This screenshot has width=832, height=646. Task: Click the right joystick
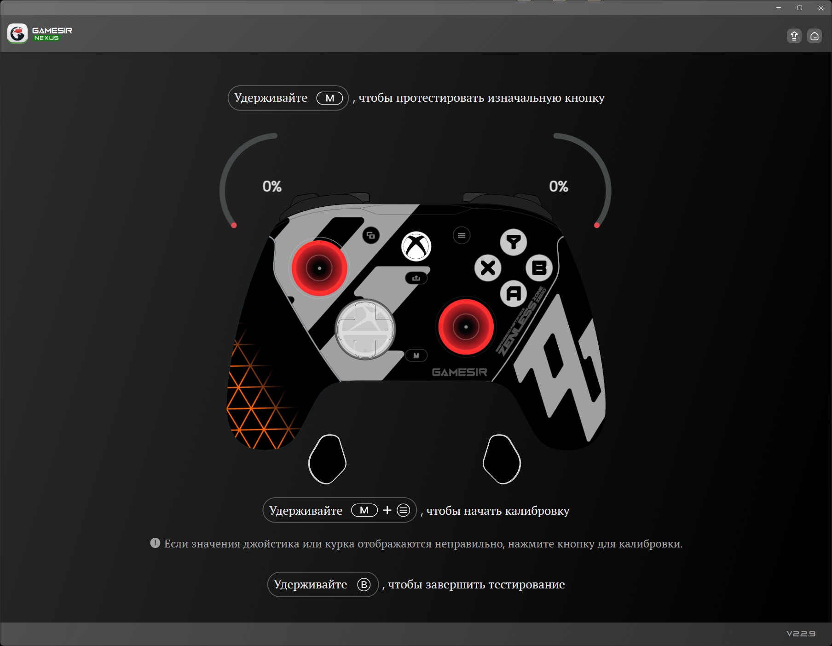[x=466, y=327]
